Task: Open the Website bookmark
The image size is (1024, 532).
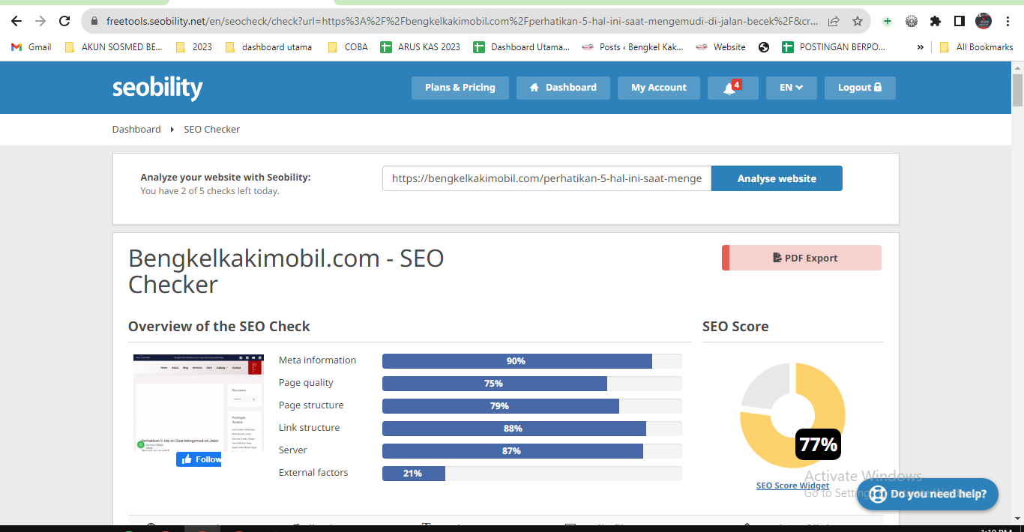Action: 720,46
